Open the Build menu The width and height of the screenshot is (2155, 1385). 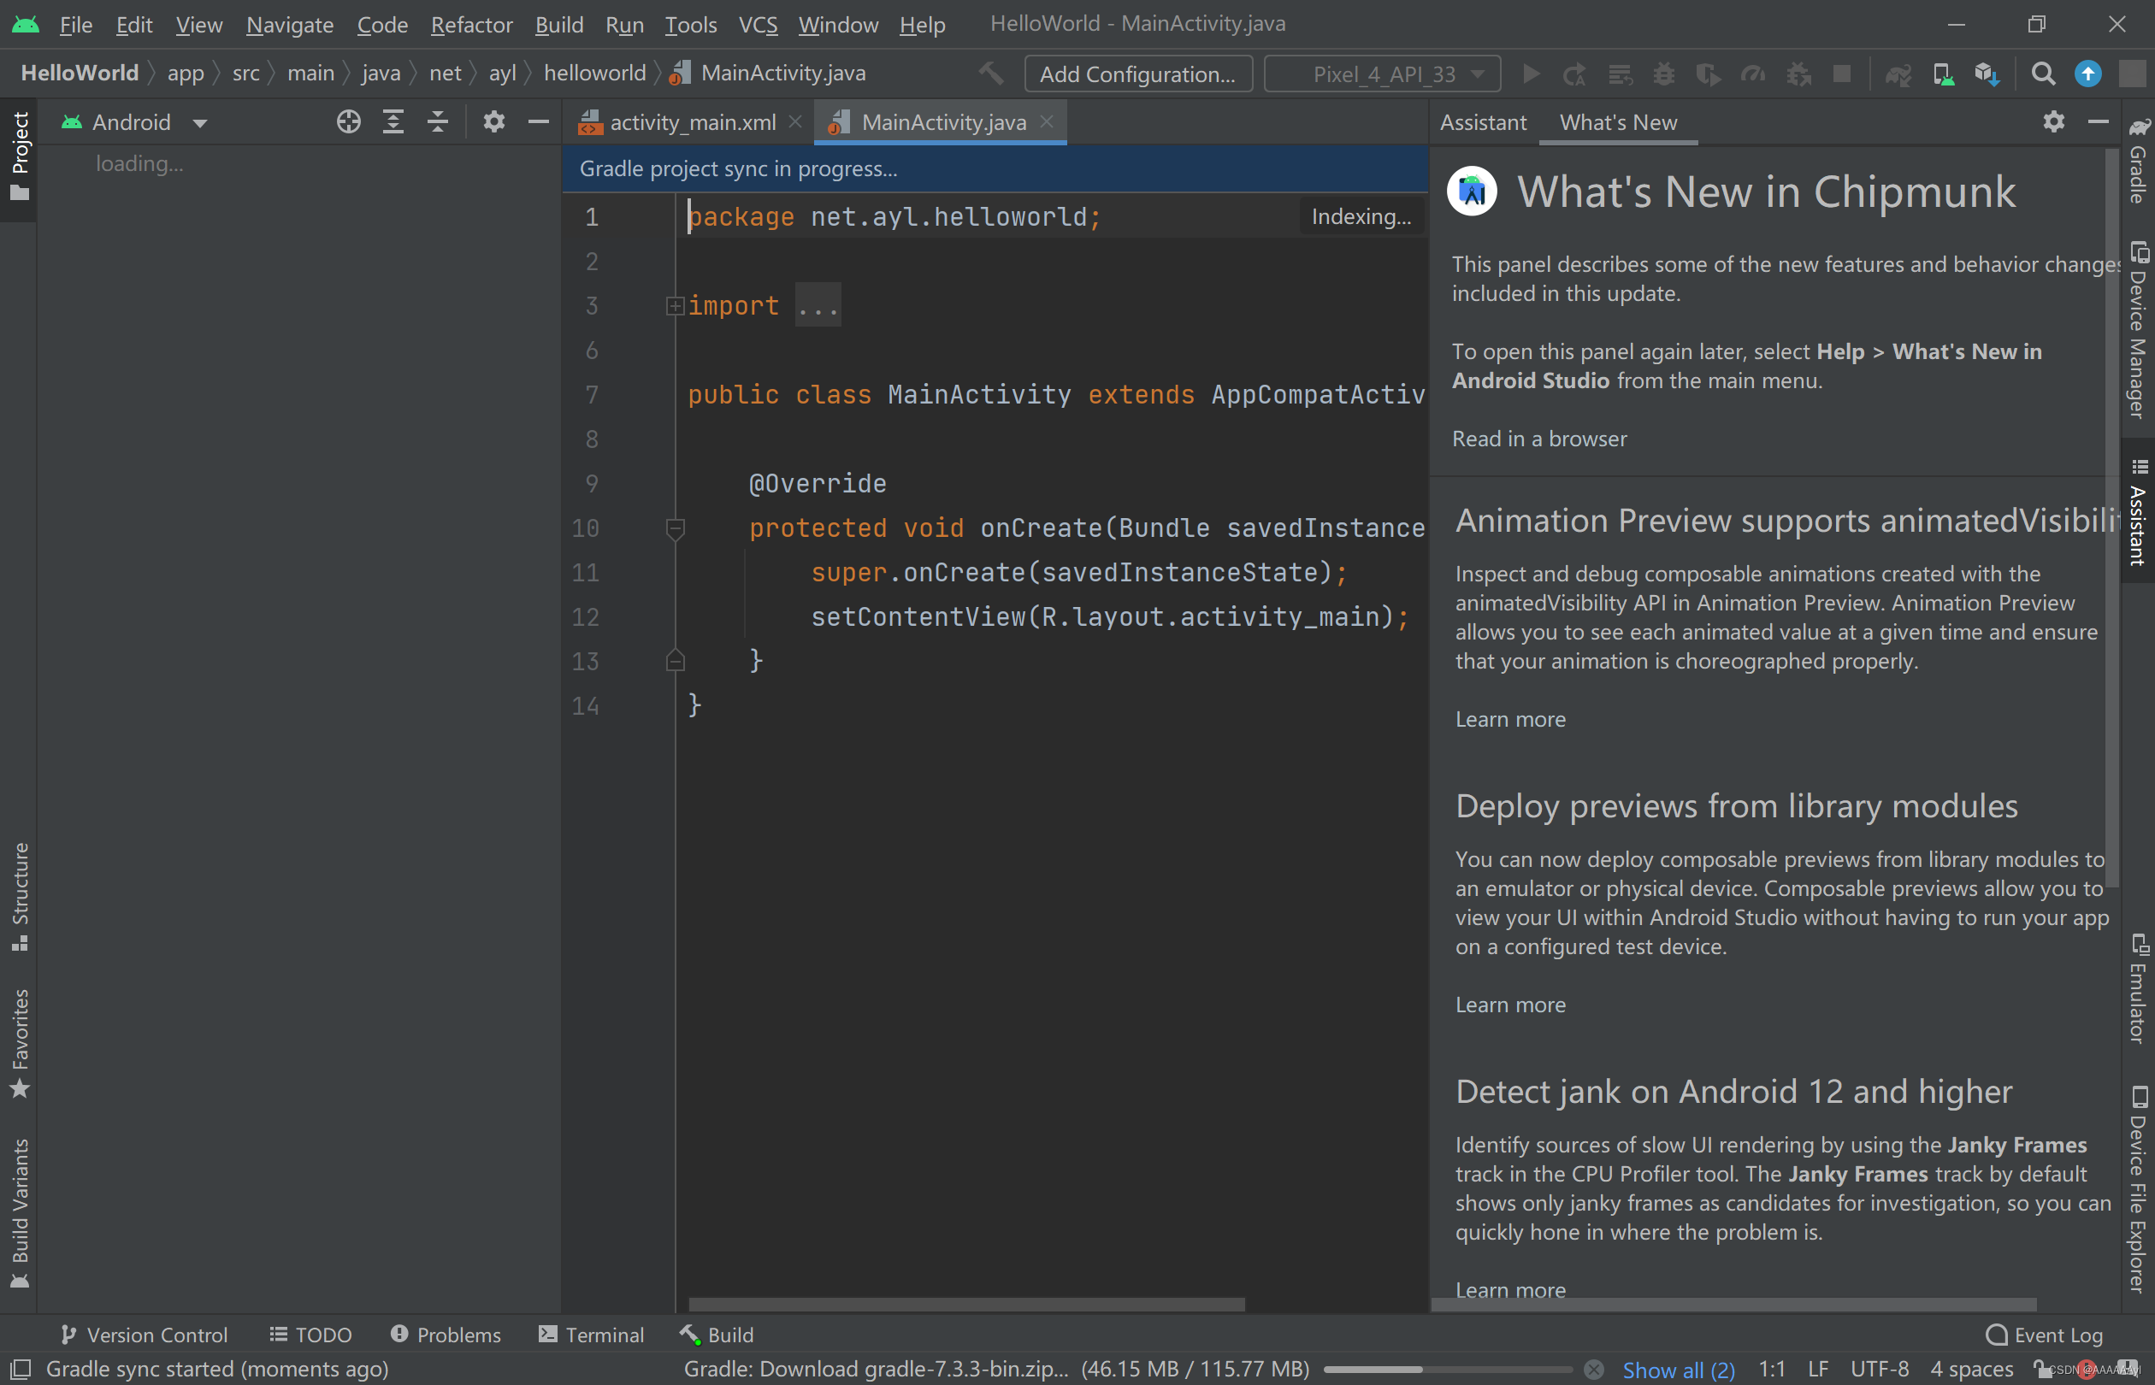coord(558,24)
